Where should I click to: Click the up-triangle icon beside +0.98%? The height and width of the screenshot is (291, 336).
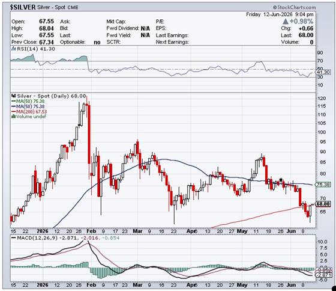285,21
